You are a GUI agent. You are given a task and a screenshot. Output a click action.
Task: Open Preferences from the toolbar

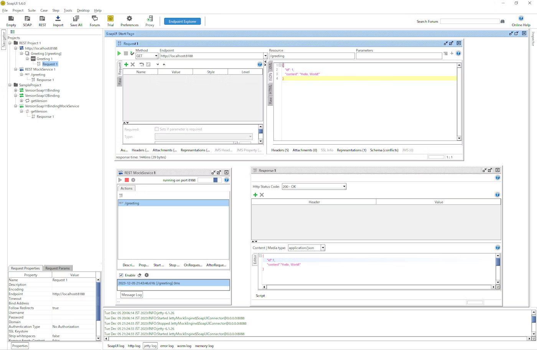[x=129, y=19]
